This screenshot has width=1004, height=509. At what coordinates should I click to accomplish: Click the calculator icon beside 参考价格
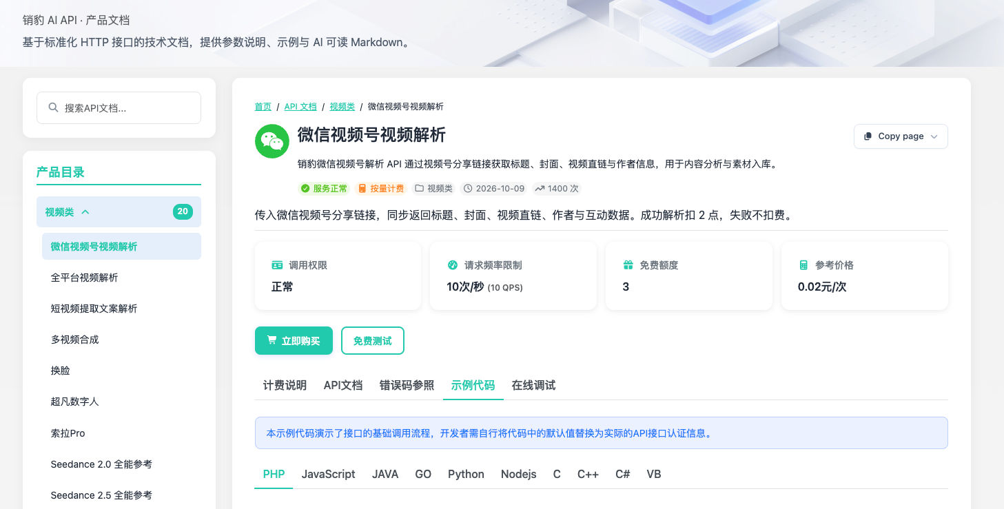click(803, 265)
